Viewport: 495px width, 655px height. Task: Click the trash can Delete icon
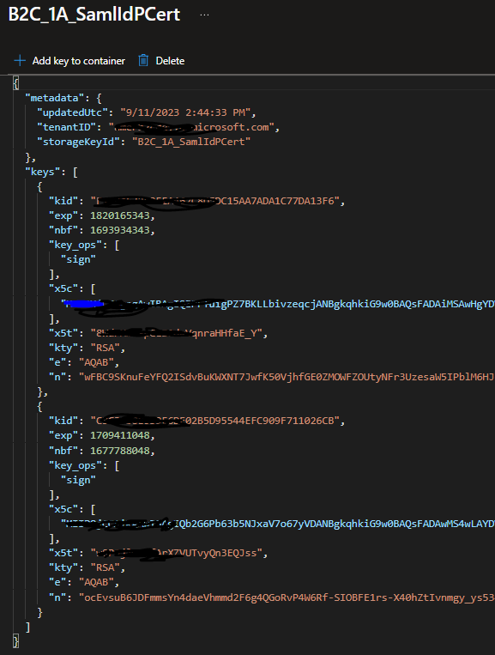143,61
